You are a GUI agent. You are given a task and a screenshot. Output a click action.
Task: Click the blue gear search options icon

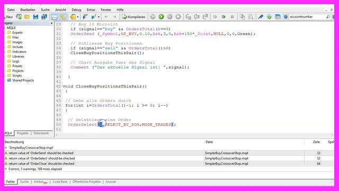pyautogui.click(x=286, y=16)
